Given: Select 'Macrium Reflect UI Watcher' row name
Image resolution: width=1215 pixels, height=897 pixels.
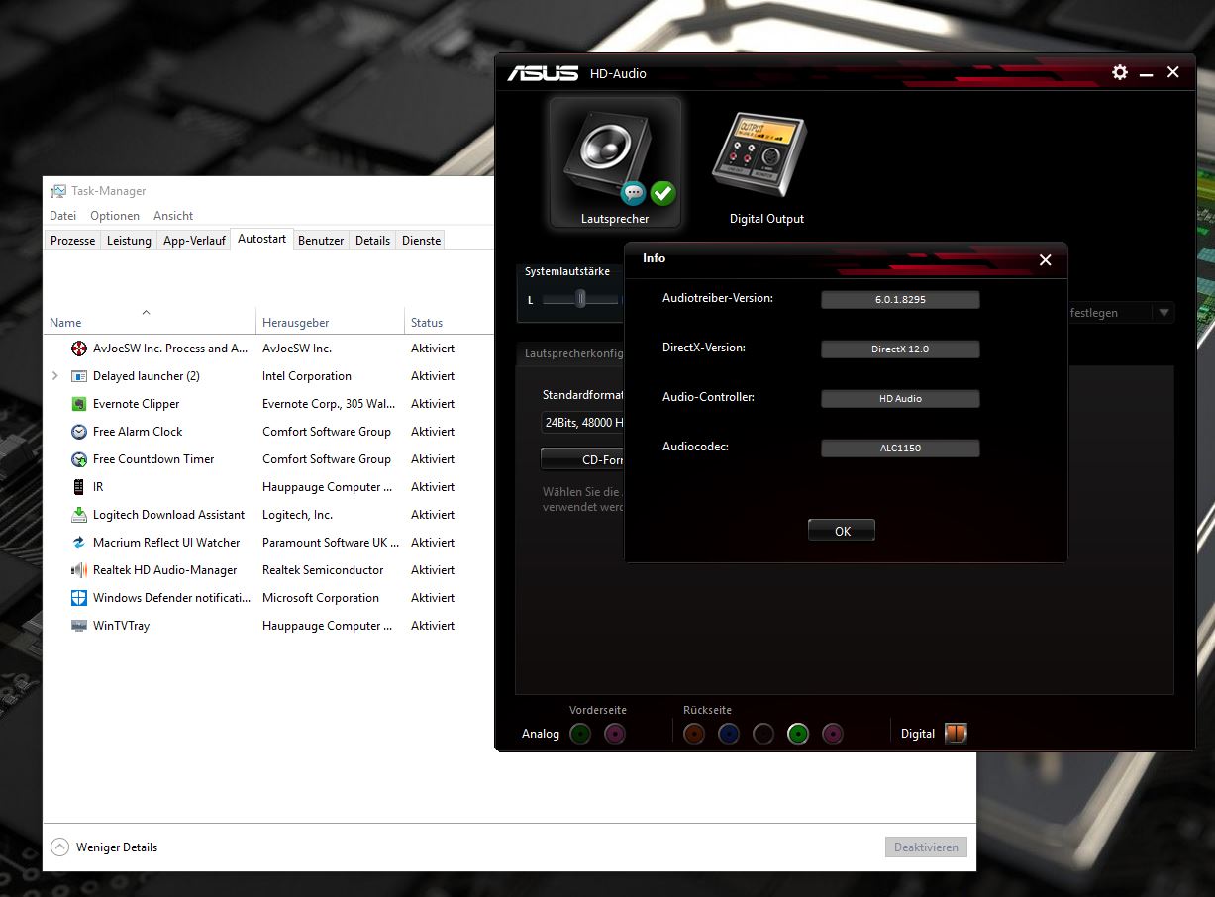Looking at the screenshot, I should [x=166, y=543].
